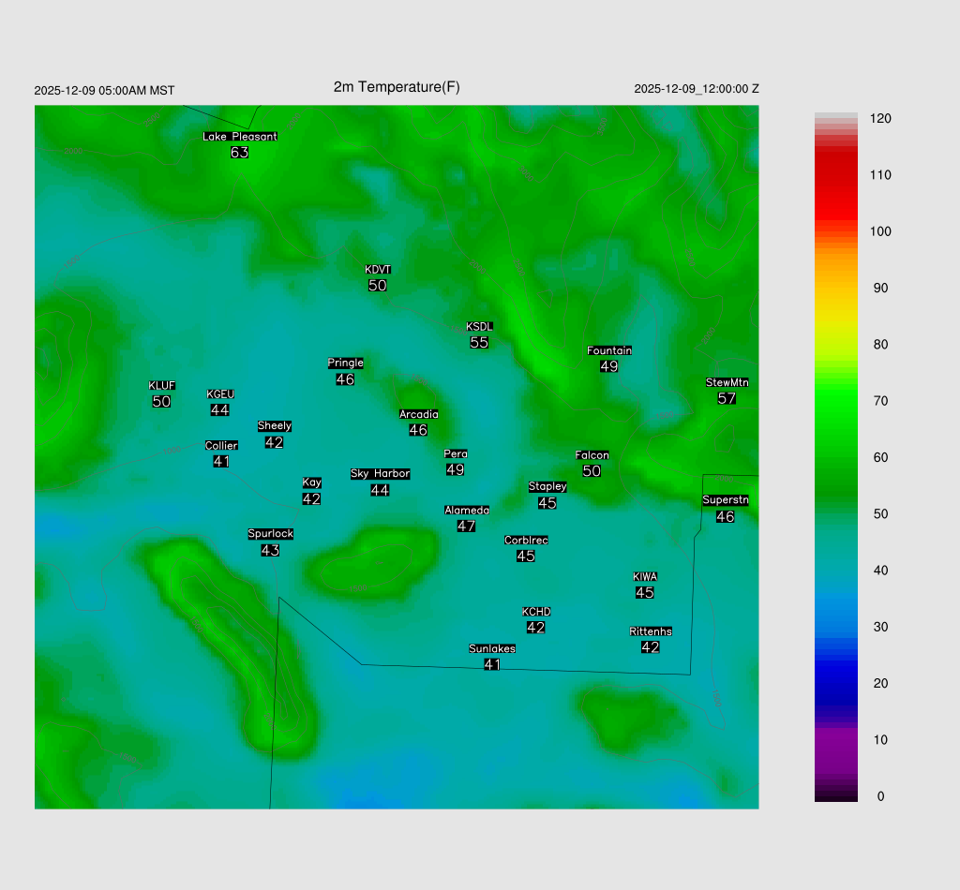Select the Arcadia station label

pos(418,414)
